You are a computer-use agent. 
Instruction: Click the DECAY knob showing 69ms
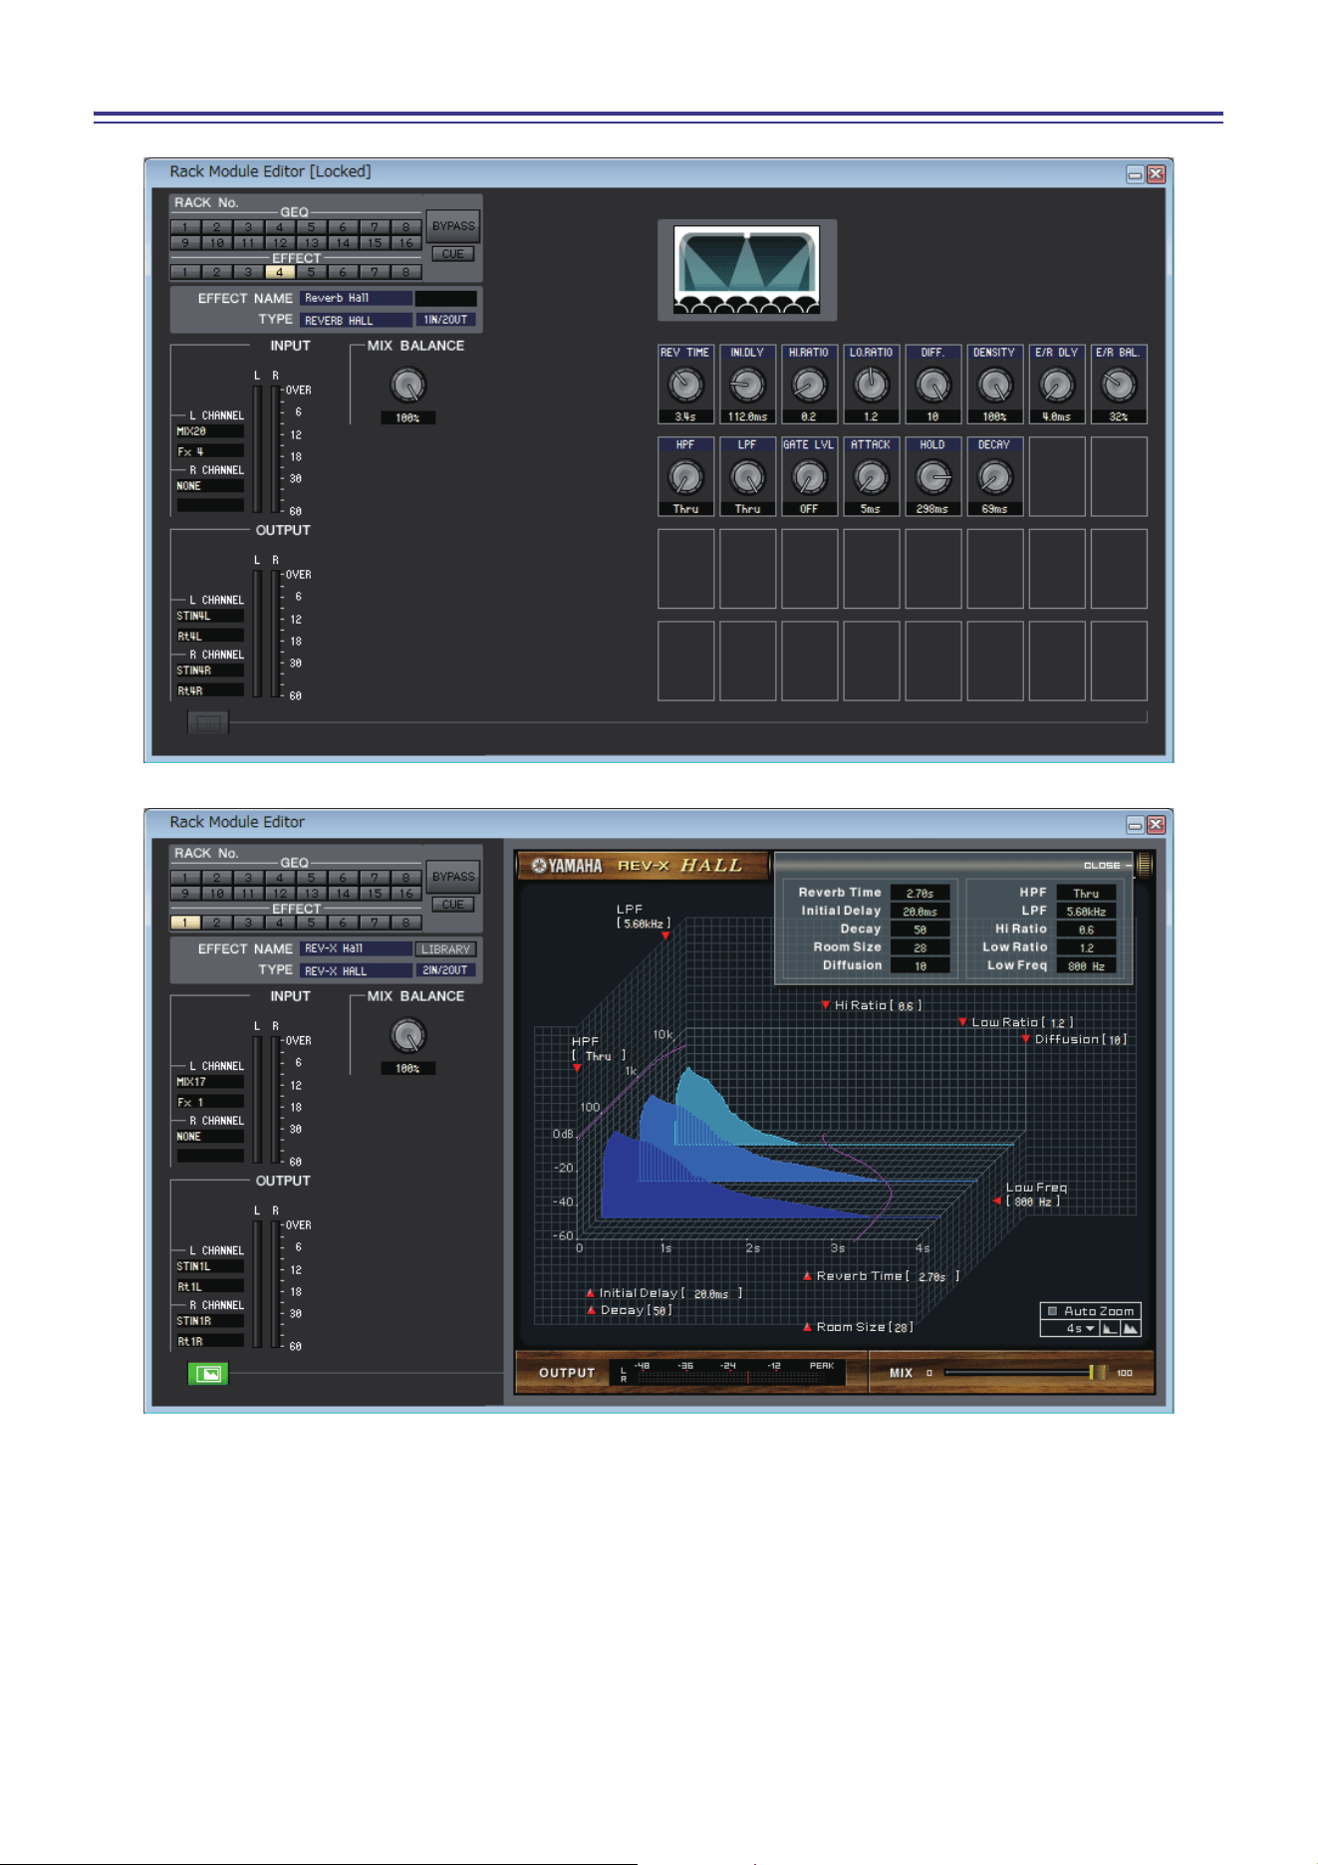click(x=994, y=477)
